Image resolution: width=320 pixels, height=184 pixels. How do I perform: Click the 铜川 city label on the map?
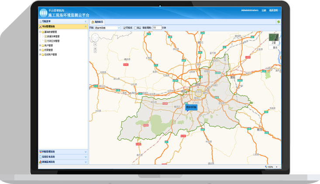tap(200, 42)
